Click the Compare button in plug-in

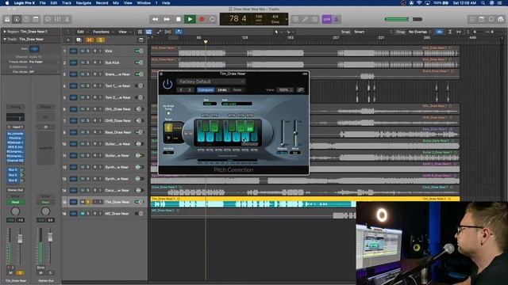pos(206,89)
